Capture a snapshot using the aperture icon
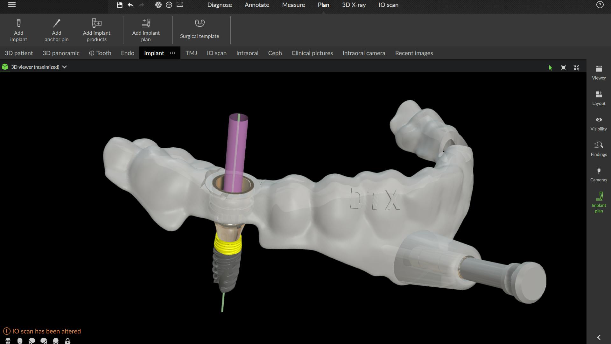 [x=158, y=5]
